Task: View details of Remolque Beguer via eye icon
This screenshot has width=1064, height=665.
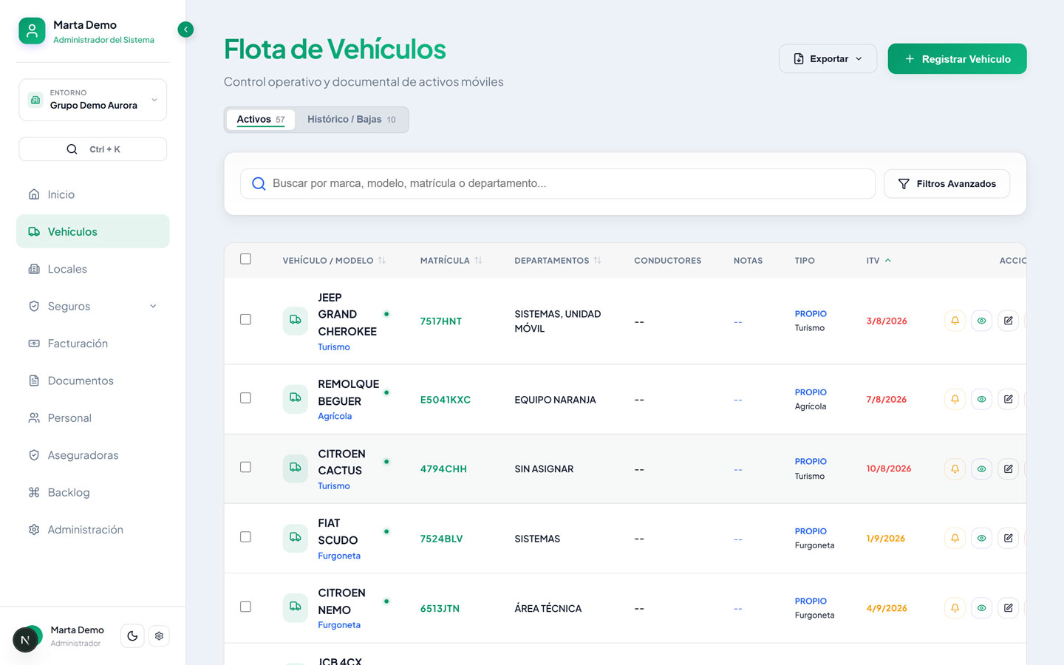Action: pyautogui.click(x=981, y=399)
